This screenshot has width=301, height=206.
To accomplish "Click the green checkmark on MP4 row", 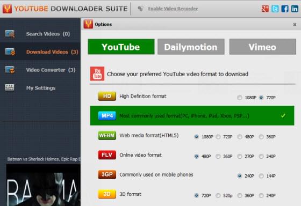I will pyautogui.click(x=283, y=115).
